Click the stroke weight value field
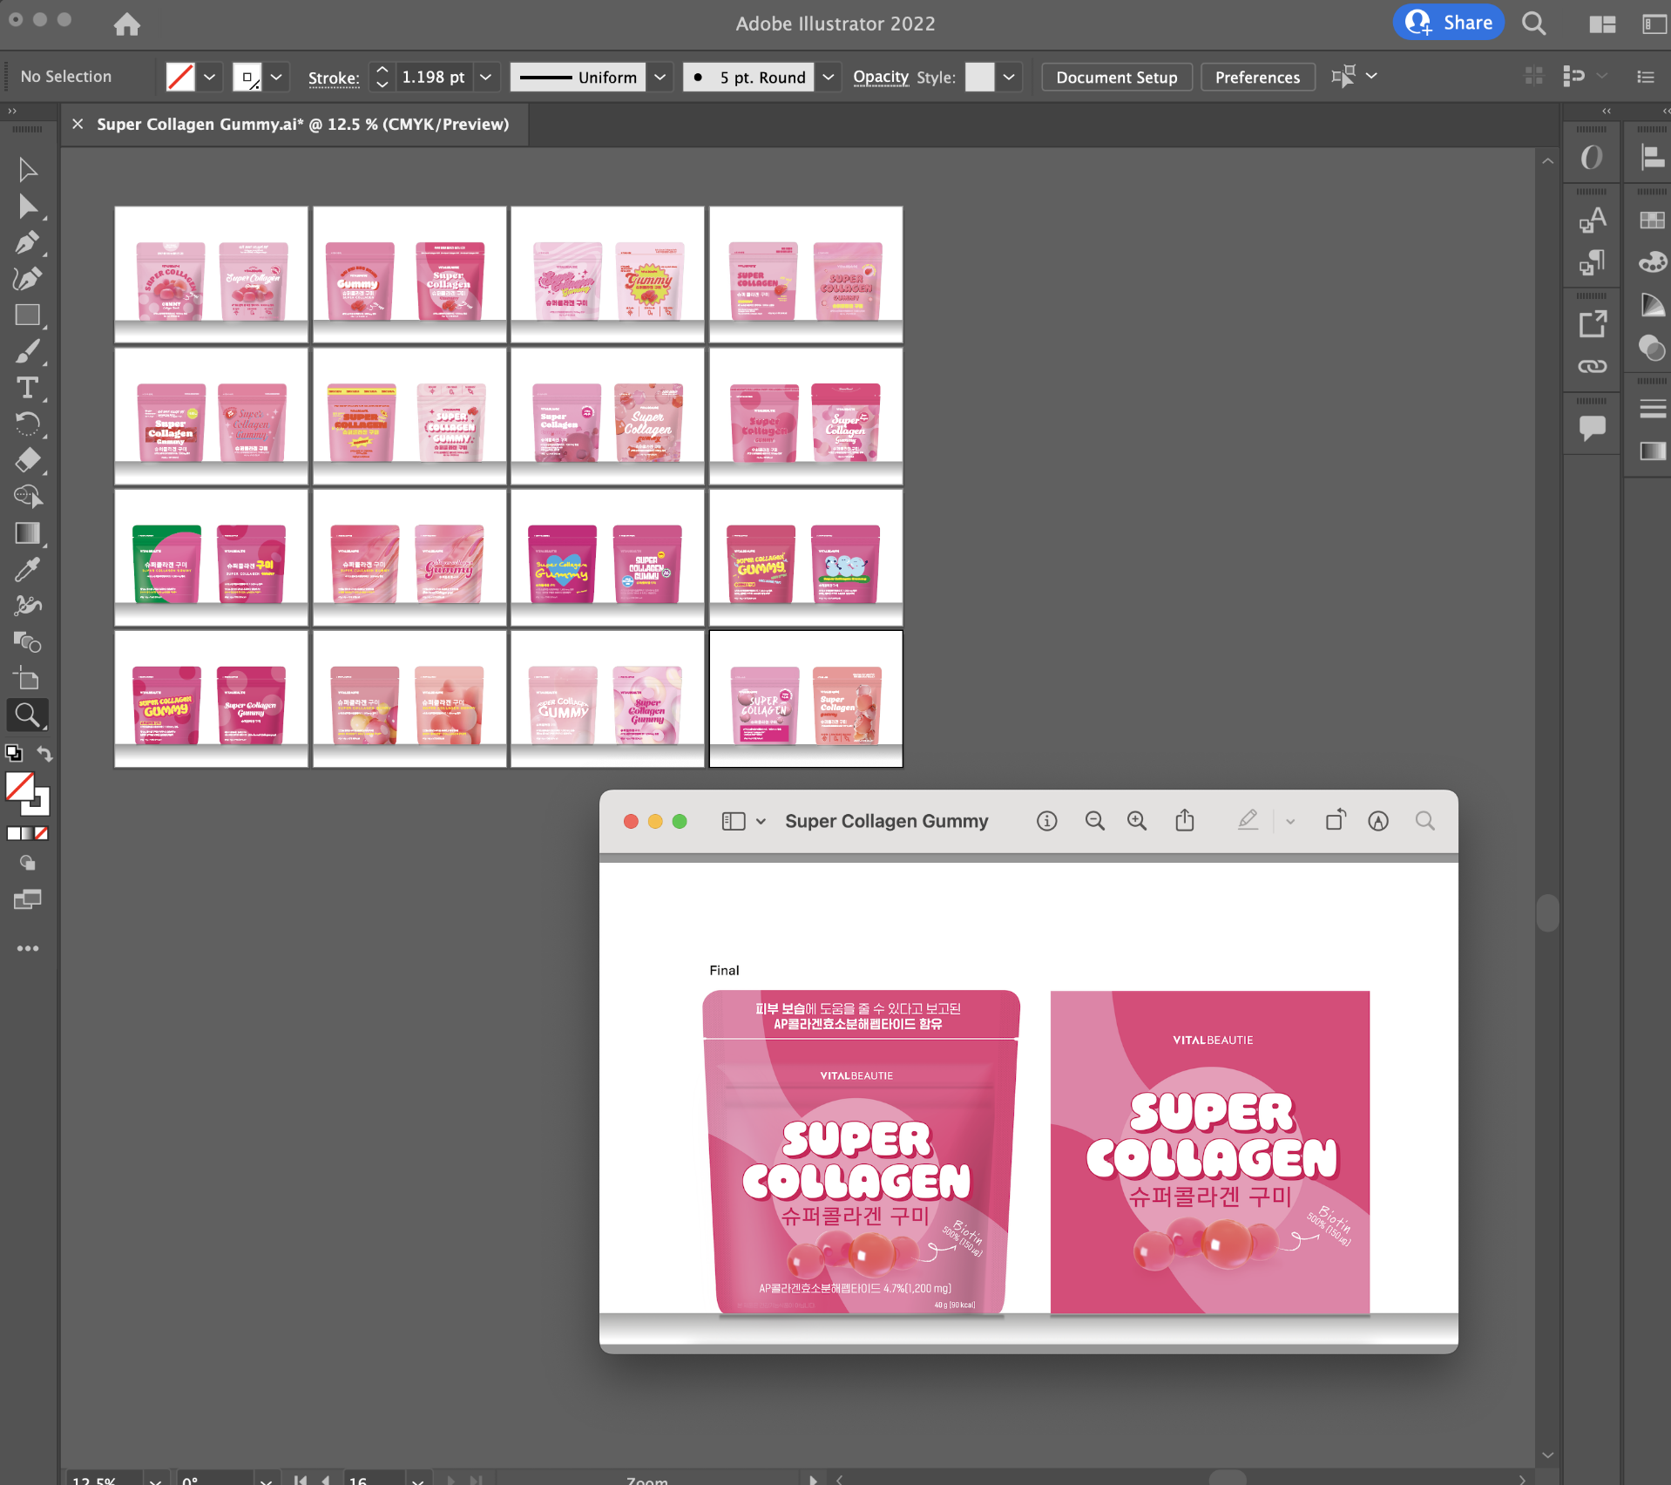The width and height of the screenshot is (1671, 1485). [x=433, y=77]
